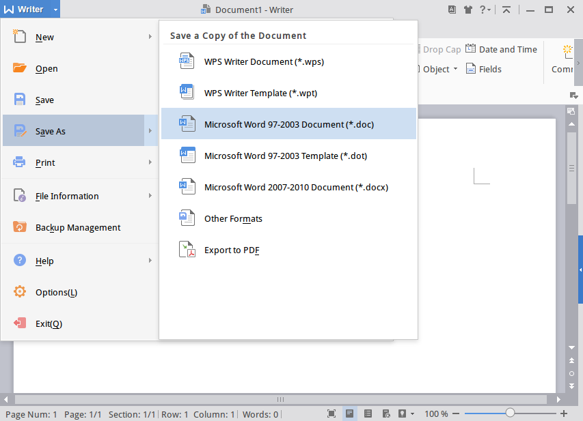Click the File Information icon

point(19,195)
